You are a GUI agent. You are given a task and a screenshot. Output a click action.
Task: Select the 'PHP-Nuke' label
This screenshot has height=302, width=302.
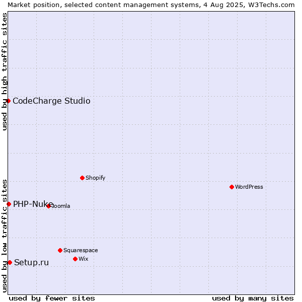pyautogui.click(x=33, y=204)
